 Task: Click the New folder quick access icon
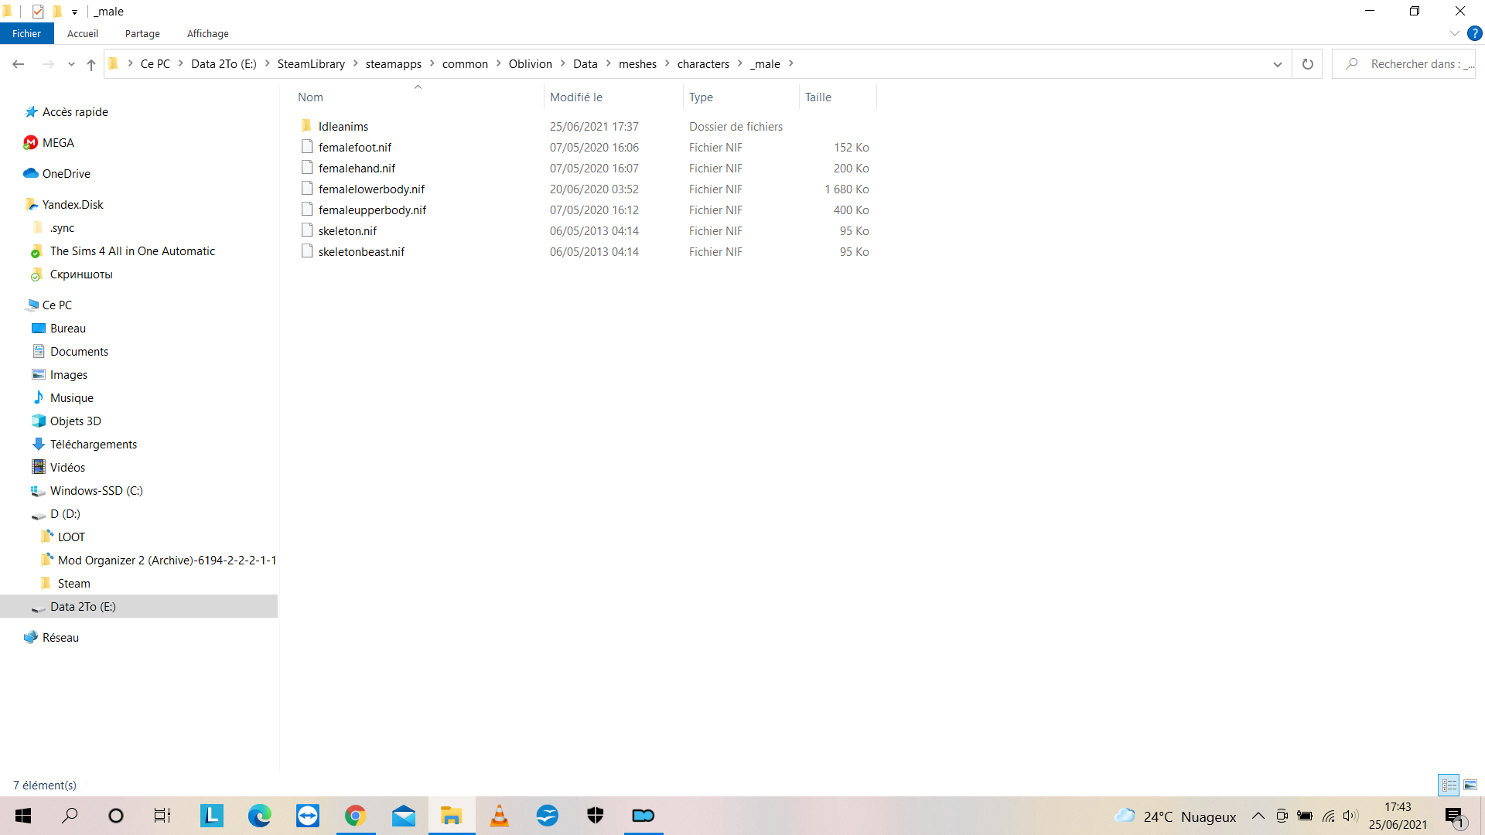[x=56, y=12]
